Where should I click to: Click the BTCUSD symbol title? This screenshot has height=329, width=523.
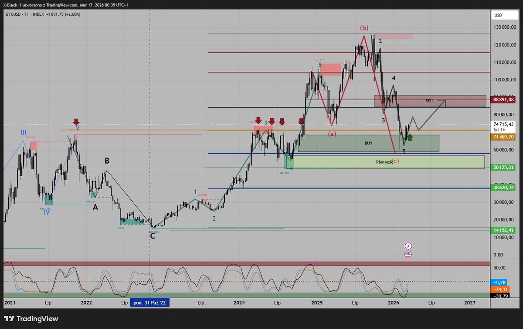tap(14, 14)
